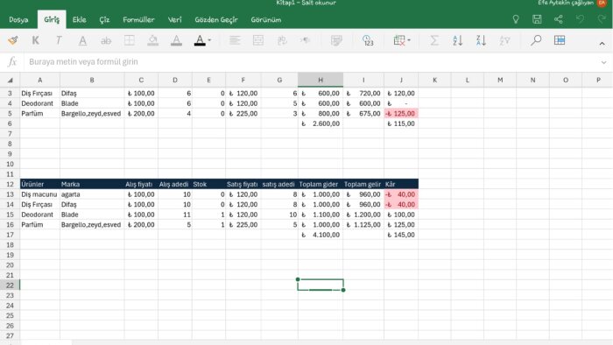Switch to the Görünüm tab
This screenshot has height=345, width=613.
(266, 19)
